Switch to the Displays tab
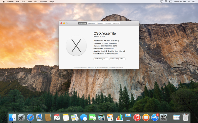 91,23
